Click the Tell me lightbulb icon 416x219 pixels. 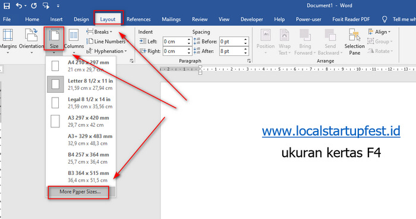pos(385,20)
